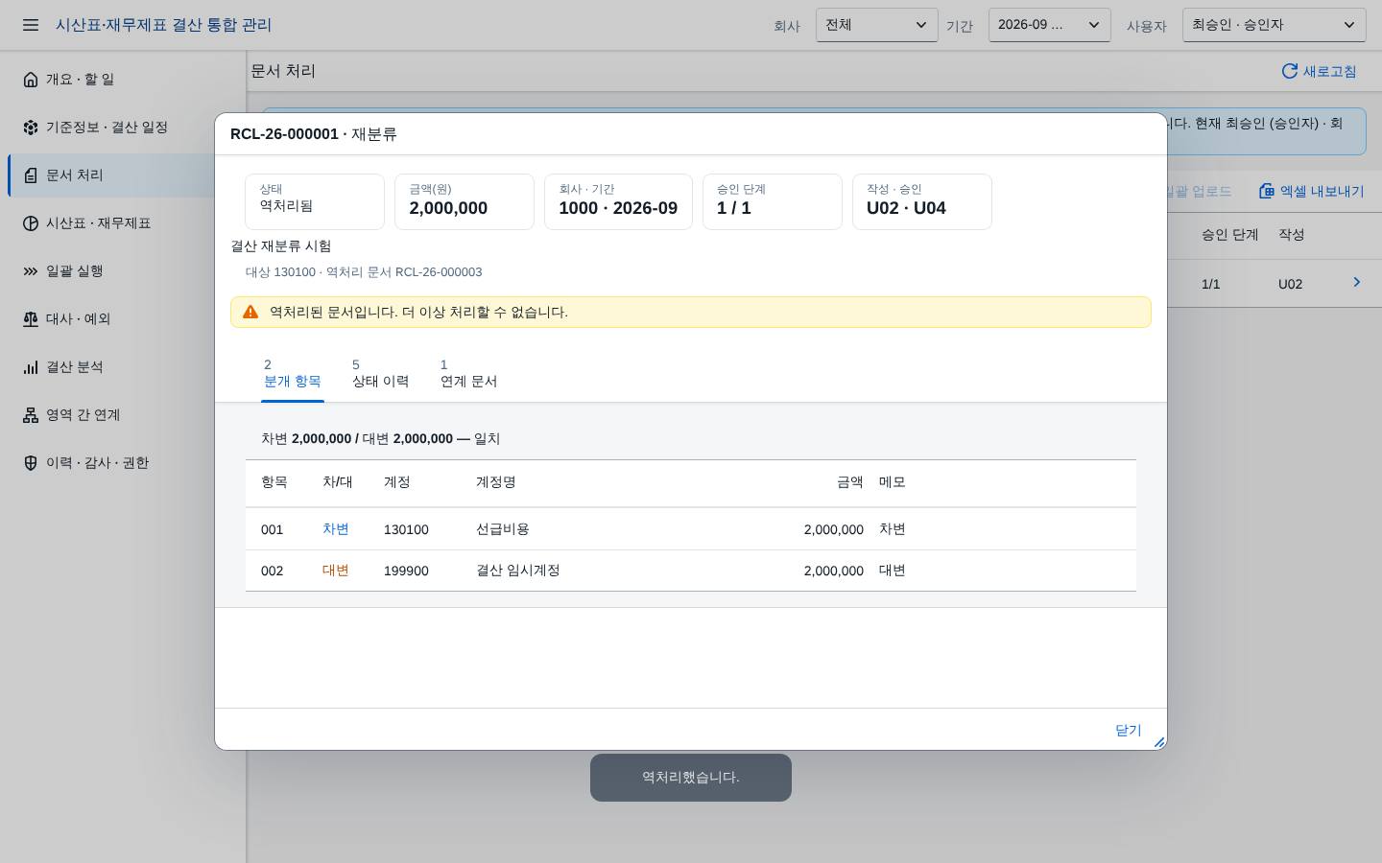Click the document icon beside 문서 처리
The image size is (1382, 863).
[31, 175]
